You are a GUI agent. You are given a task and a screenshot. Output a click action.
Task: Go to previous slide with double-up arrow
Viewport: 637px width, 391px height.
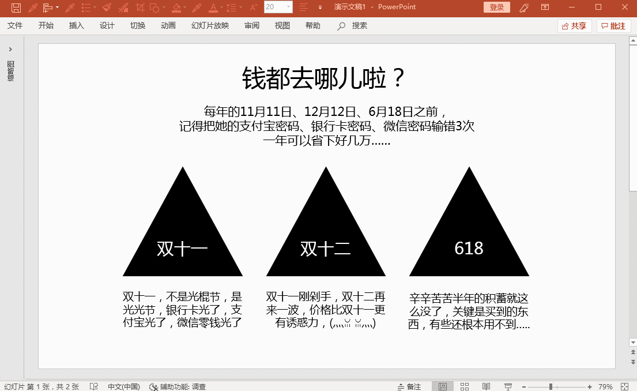(x=633, y=352)
